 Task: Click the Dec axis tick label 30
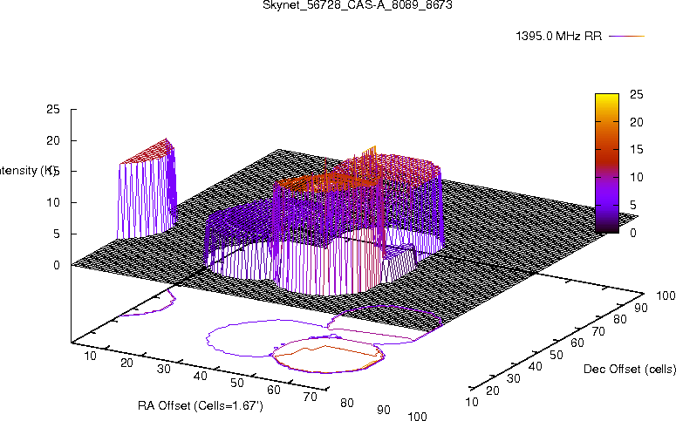tap(513, 378)
